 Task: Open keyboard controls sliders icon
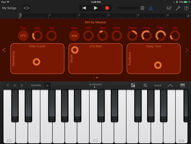click(145, 85)
